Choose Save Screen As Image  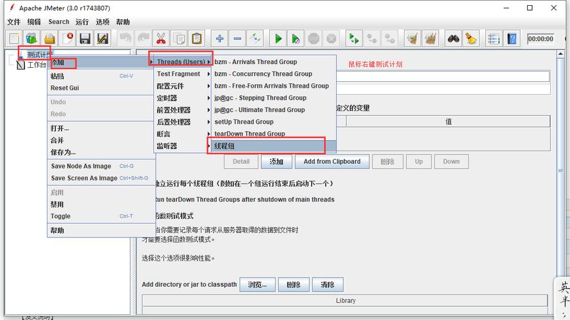[x=101, y=178]
